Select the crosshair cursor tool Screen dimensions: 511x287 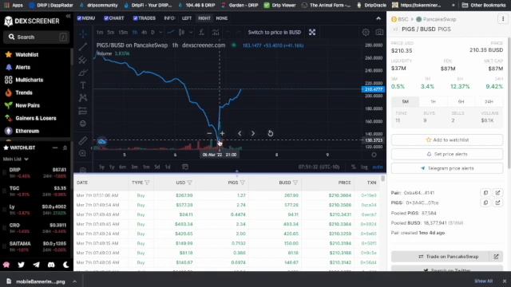click(x=83, y=33)
